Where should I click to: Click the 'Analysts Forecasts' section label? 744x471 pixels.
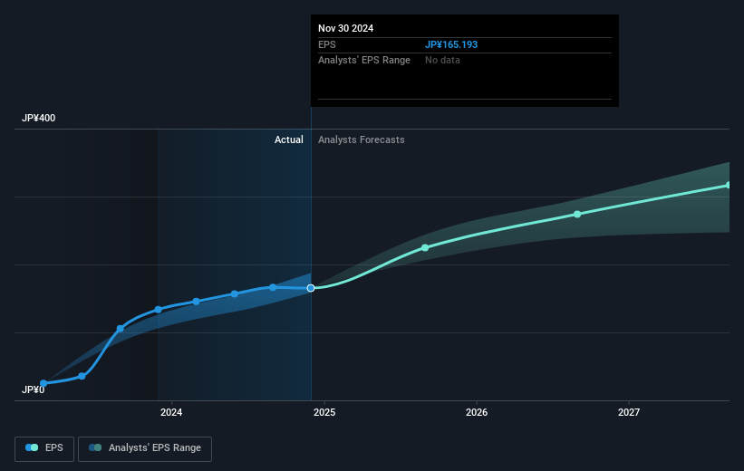(x=361, y=139)
